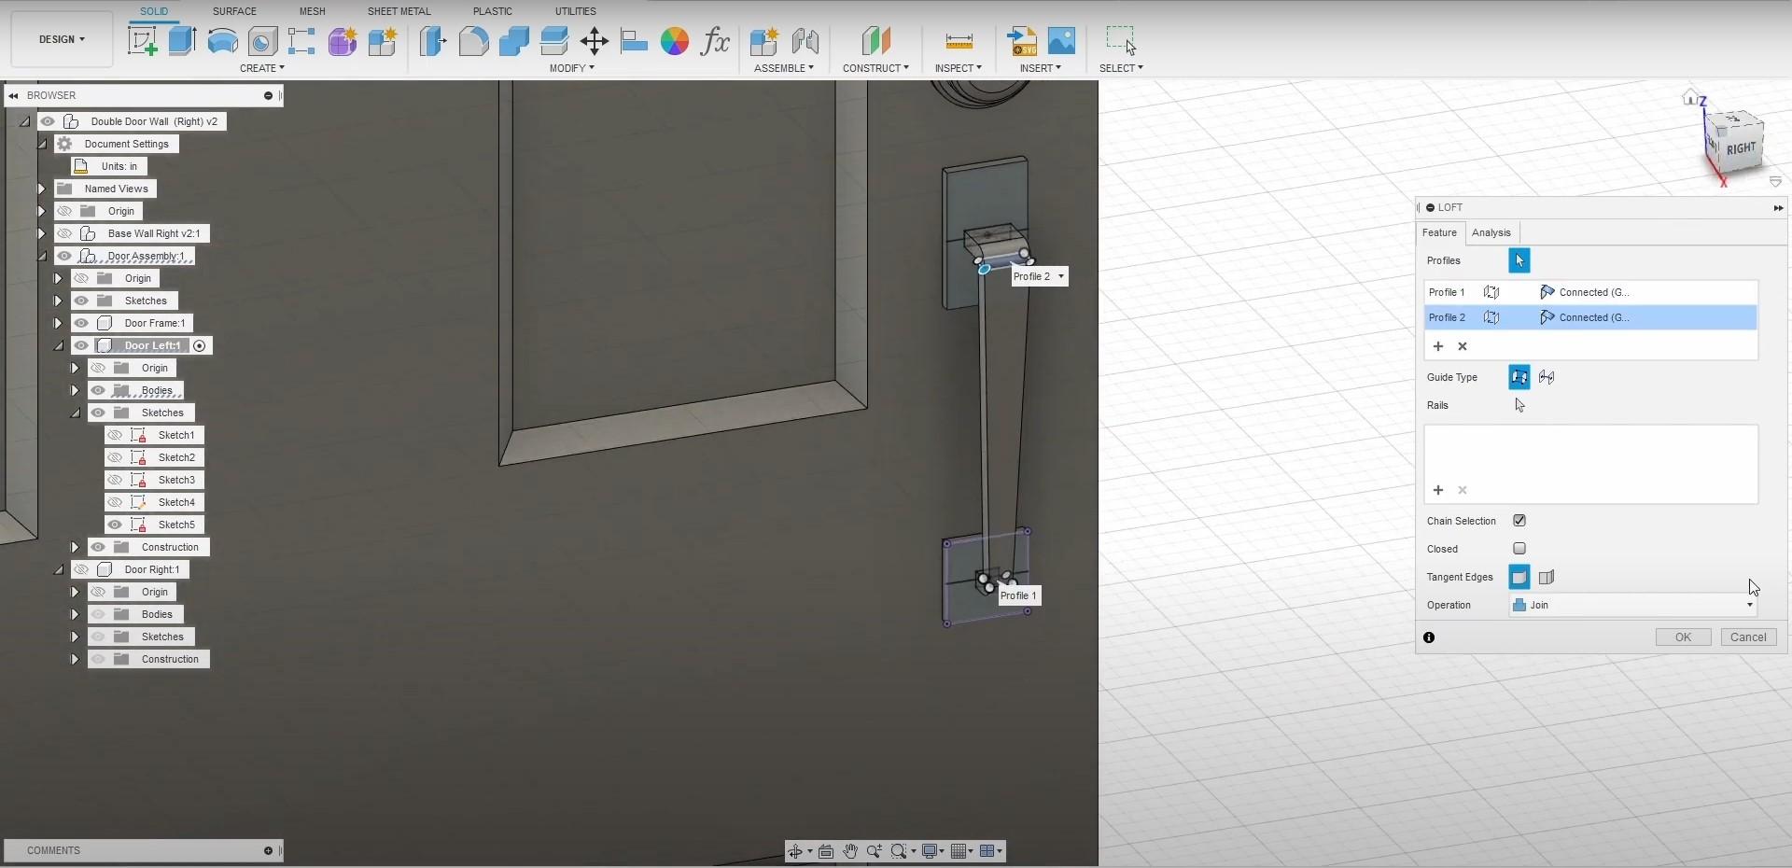Activate the Profiles selection arrow button
1792x868 pixels.
1519,260
